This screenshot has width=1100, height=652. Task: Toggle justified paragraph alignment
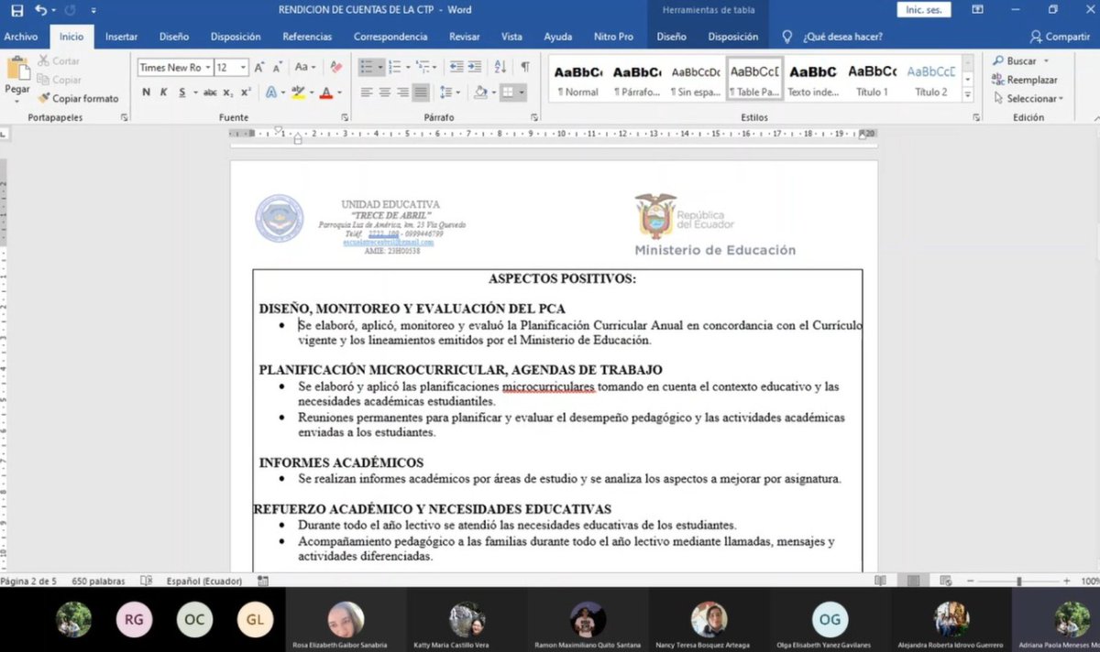[420, 92]
